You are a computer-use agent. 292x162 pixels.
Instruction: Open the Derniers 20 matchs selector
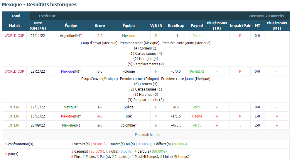point(266,16)
